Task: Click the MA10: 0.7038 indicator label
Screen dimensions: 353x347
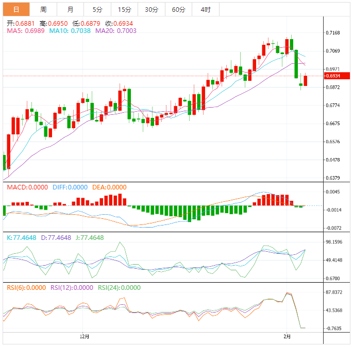Action: (70, 31)
